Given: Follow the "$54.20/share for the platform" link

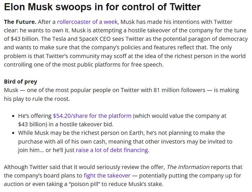Looking at the screenshot, I should (x=92, y=116).
